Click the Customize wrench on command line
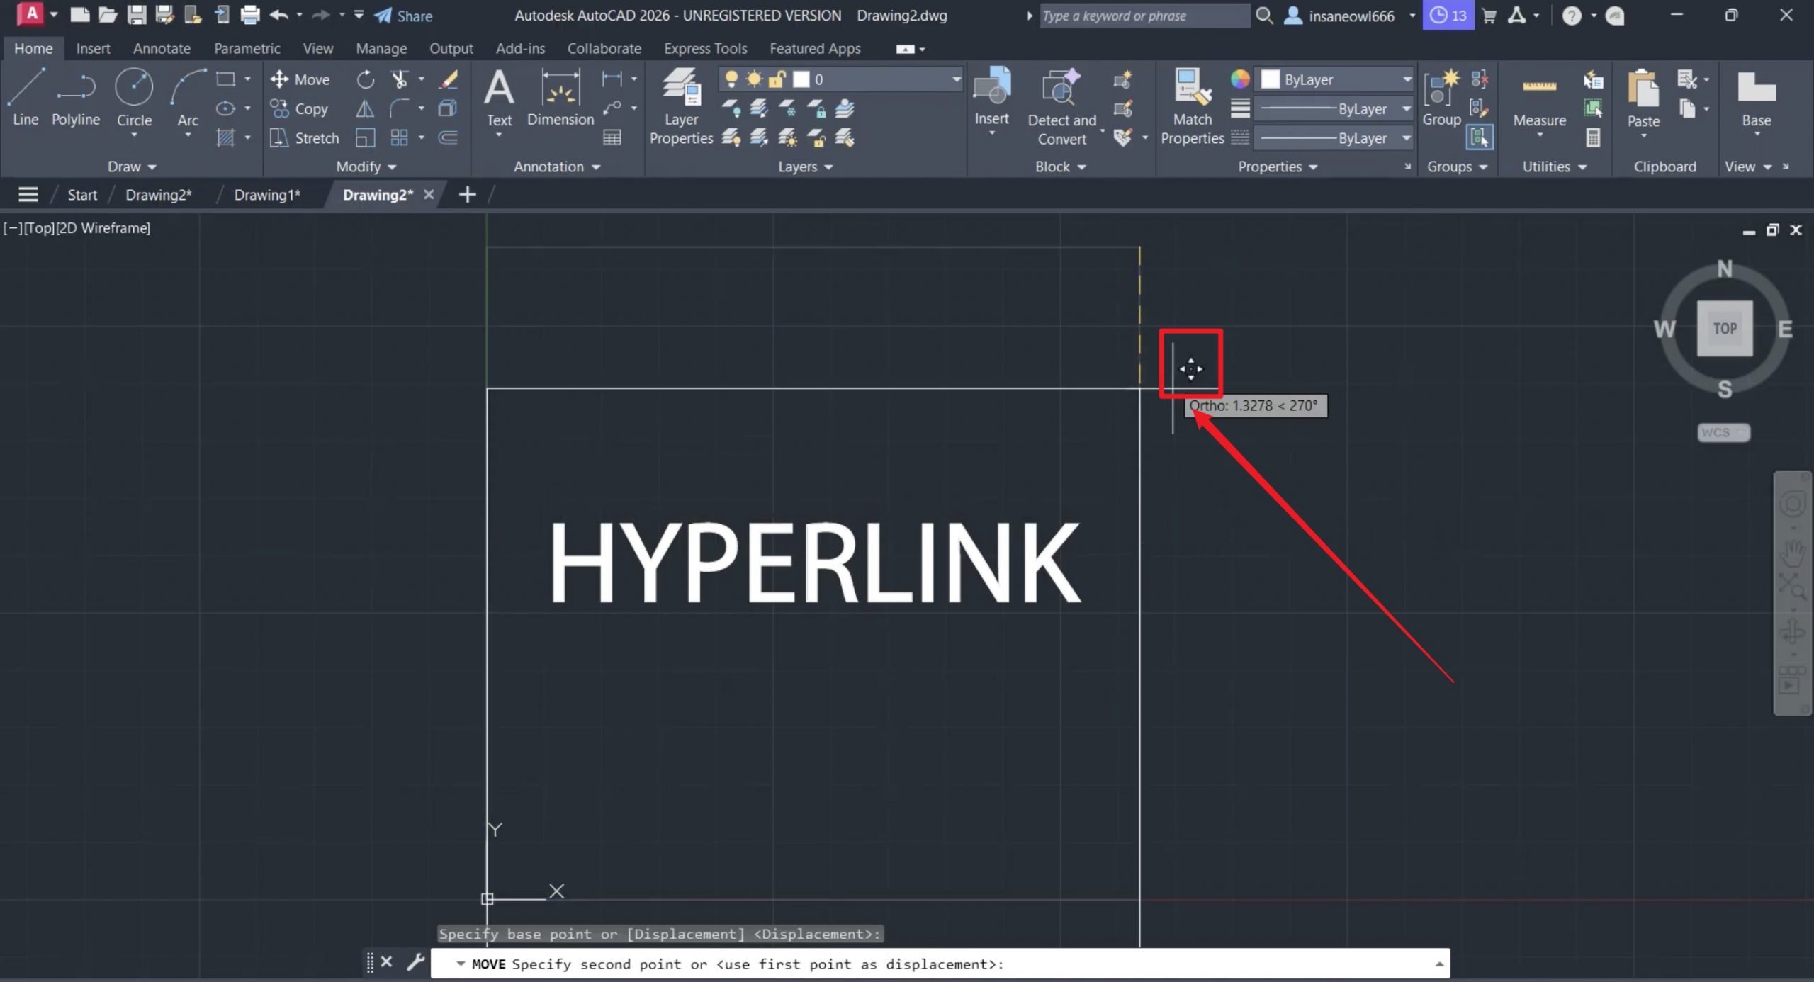 tap(415, 961)
